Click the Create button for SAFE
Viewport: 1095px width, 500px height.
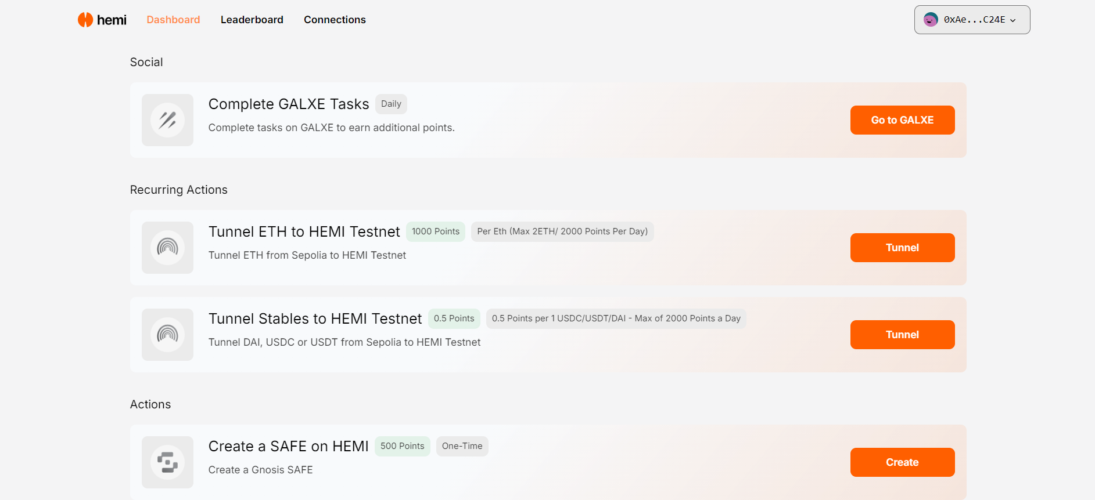902,462
